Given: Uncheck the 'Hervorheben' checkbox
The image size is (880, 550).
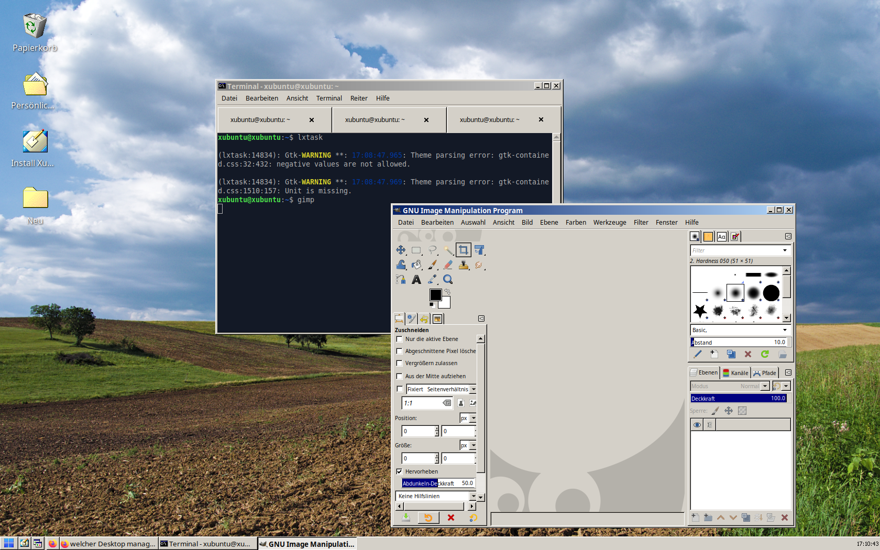Looking at the screenshot, I should [400, 471].
